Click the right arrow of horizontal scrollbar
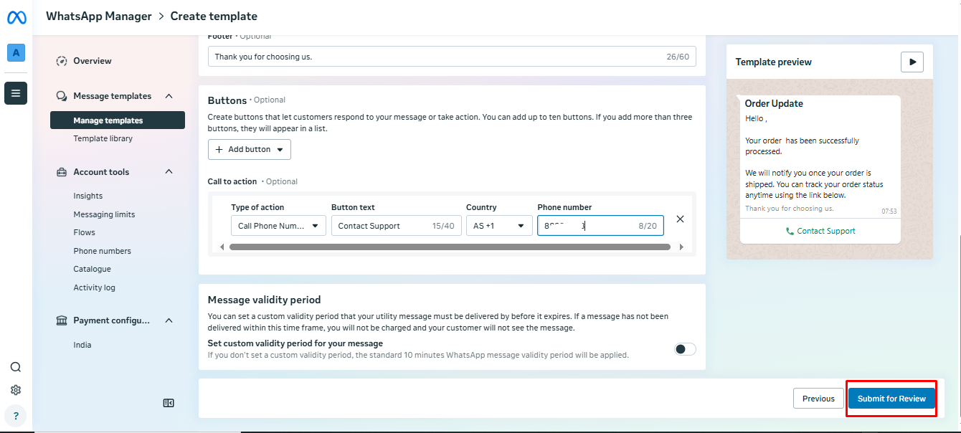Image resolution: width=961 pixels, height=433 pixels. [x=681, y=247]
